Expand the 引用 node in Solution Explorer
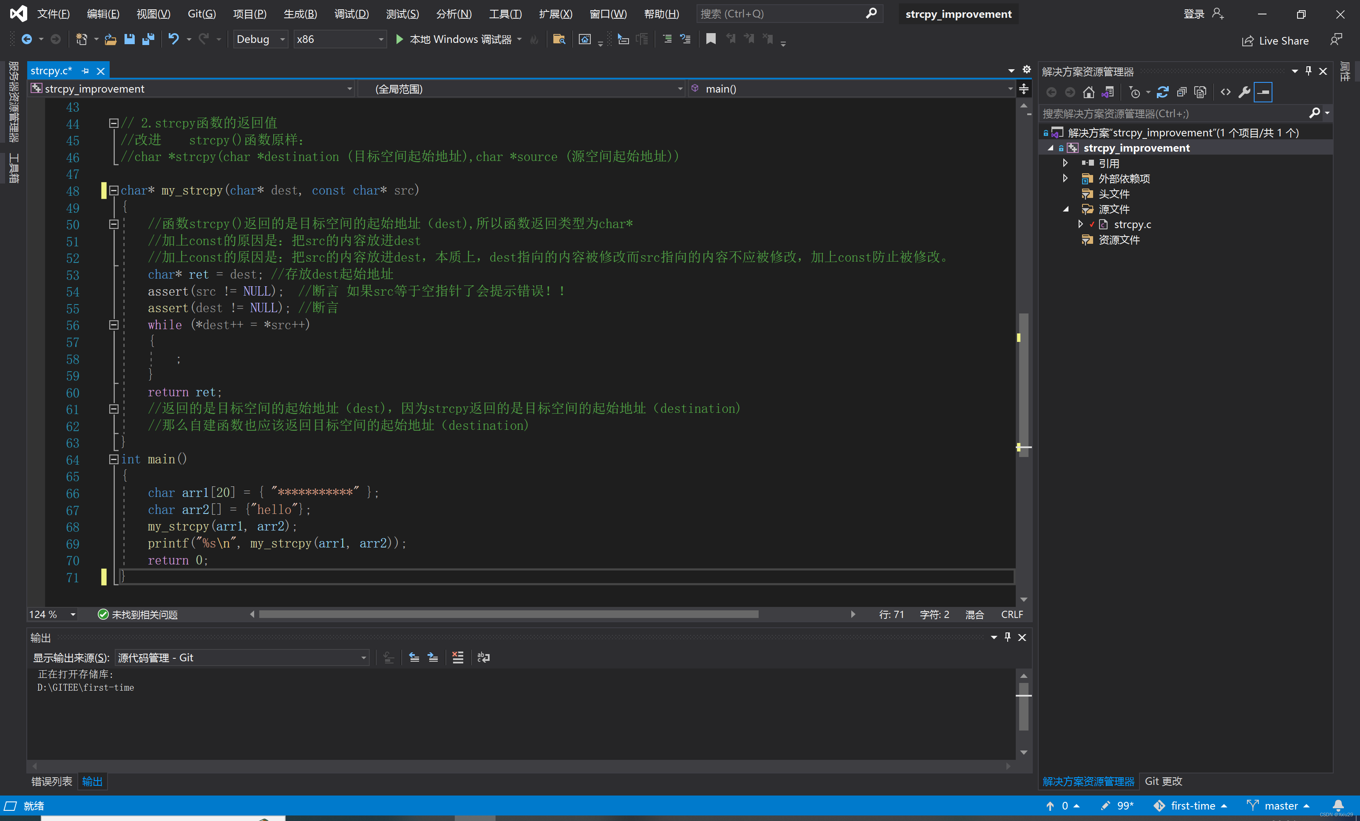 (1065, 163)
